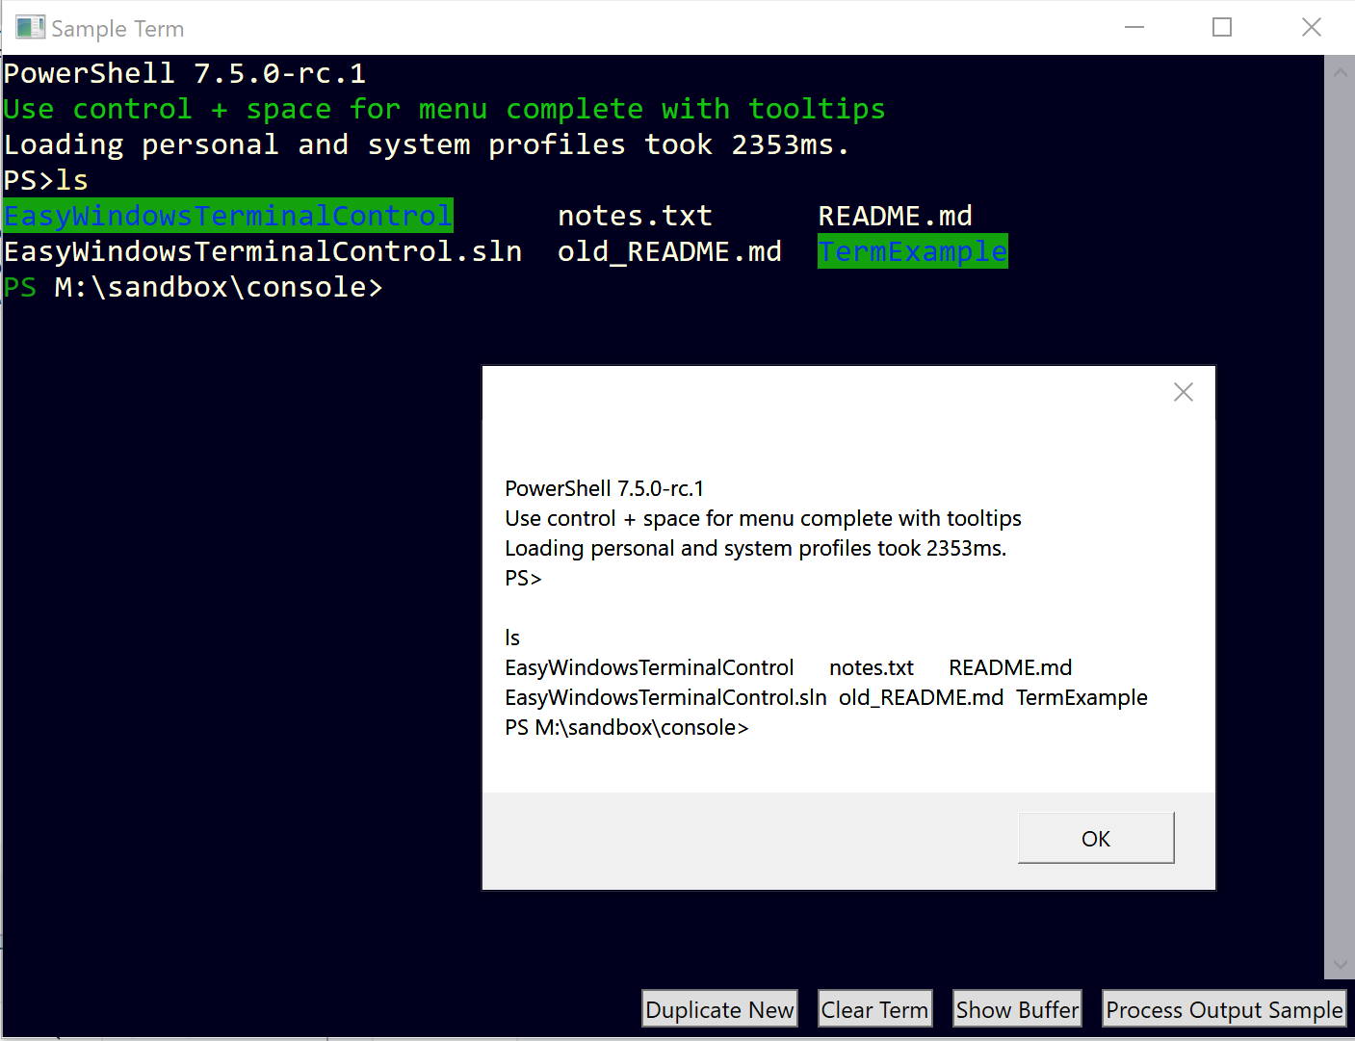Click 'PowerShell 7.5.0-rc.1' text in dialog
This screenshot has height=1041, width=1355.
tap(605, 488)
